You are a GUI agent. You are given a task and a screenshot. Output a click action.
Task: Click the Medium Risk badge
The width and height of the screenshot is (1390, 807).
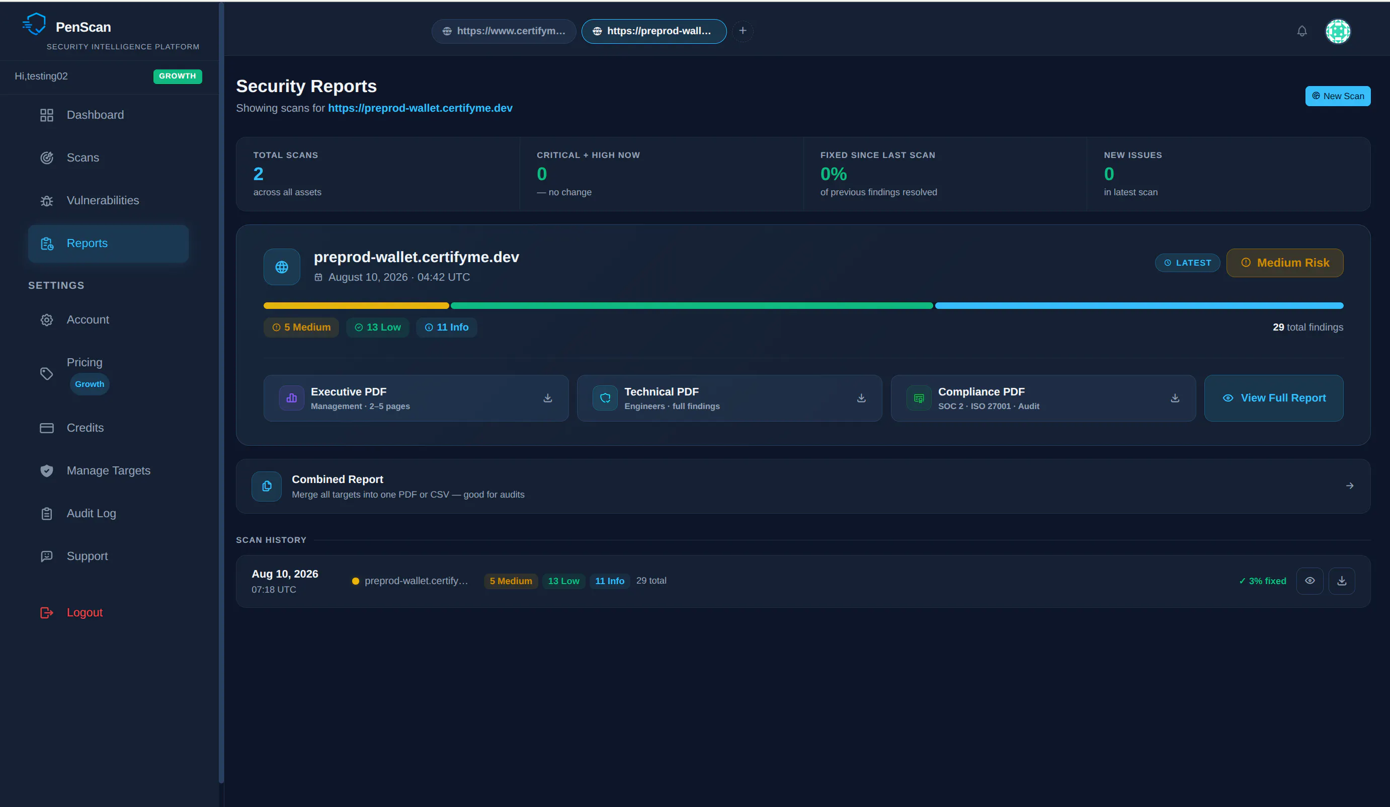(x=1285, y=263)
